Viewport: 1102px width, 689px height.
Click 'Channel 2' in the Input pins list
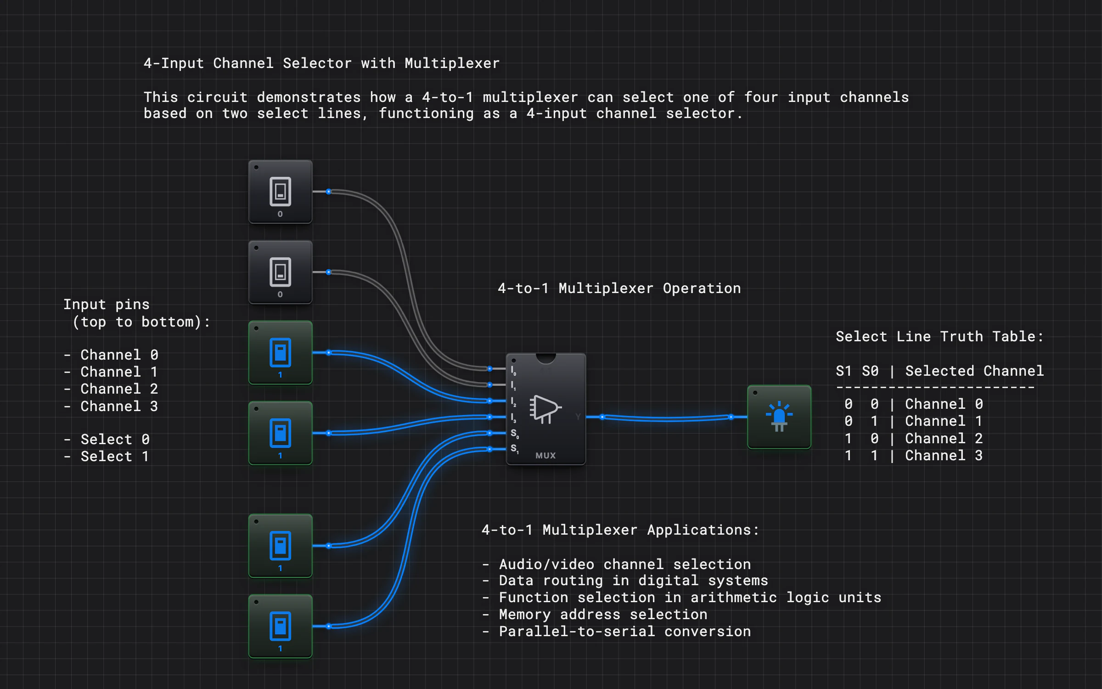pyautogui.click(x=111, y=389)
